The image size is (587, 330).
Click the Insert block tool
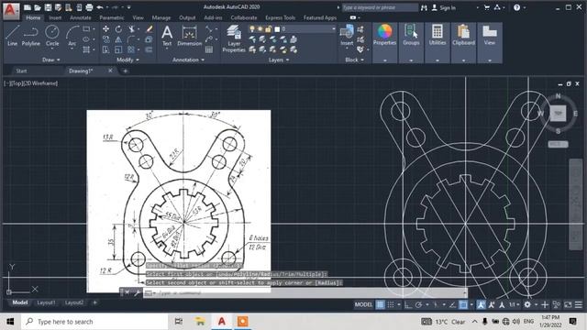click(347, 35)
